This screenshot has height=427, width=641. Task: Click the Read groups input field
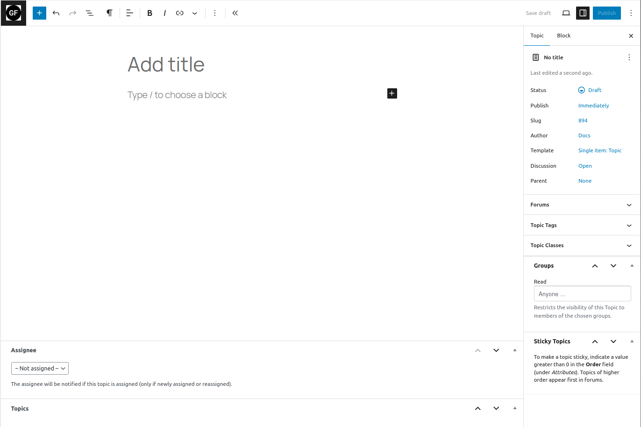pos(582,294)
